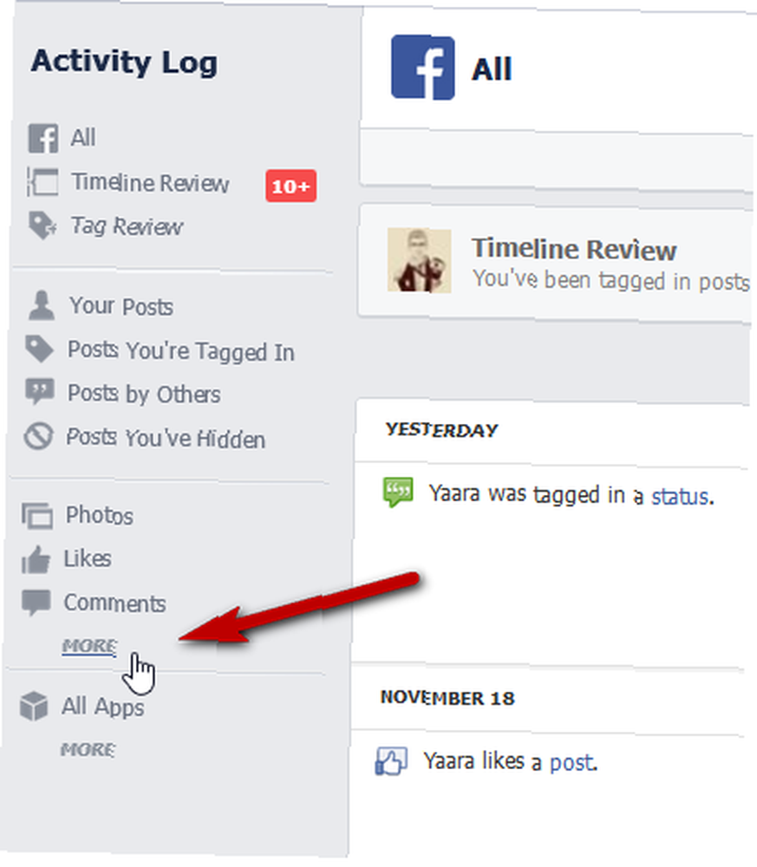Screen dimensions: 757x867
Task: Click the Comments speech bubble icon
Action: [36, 603]
